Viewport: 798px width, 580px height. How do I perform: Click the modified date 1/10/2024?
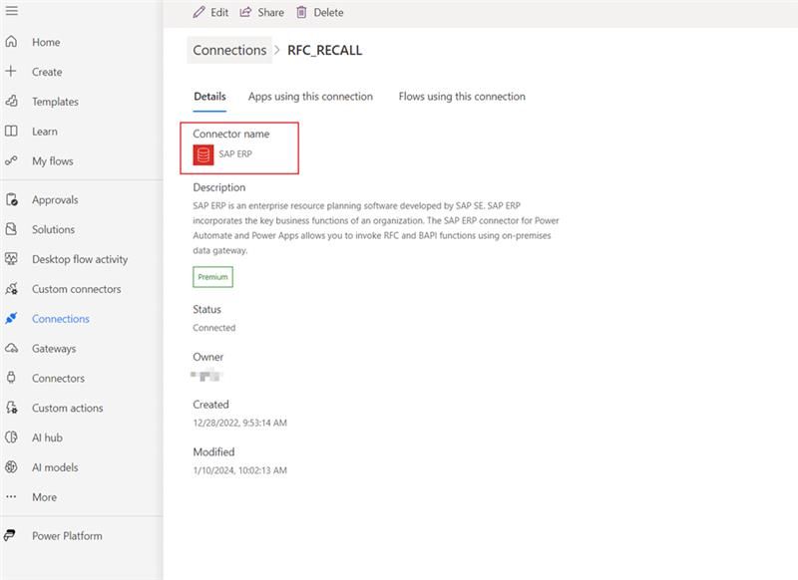pos(239,470)
